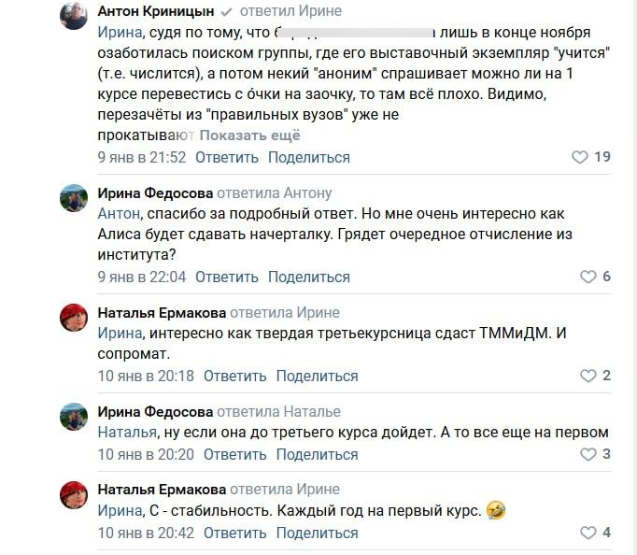The image size is (637, 555).
Task: Reply to Anton Krinitsyn's comment
Action: [x=226, y=157]
